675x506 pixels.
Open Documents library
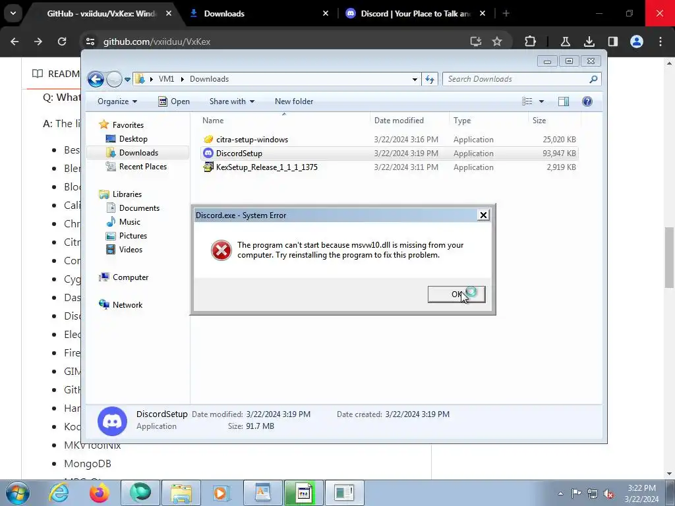pyautogui.click(x=139, y=208)
